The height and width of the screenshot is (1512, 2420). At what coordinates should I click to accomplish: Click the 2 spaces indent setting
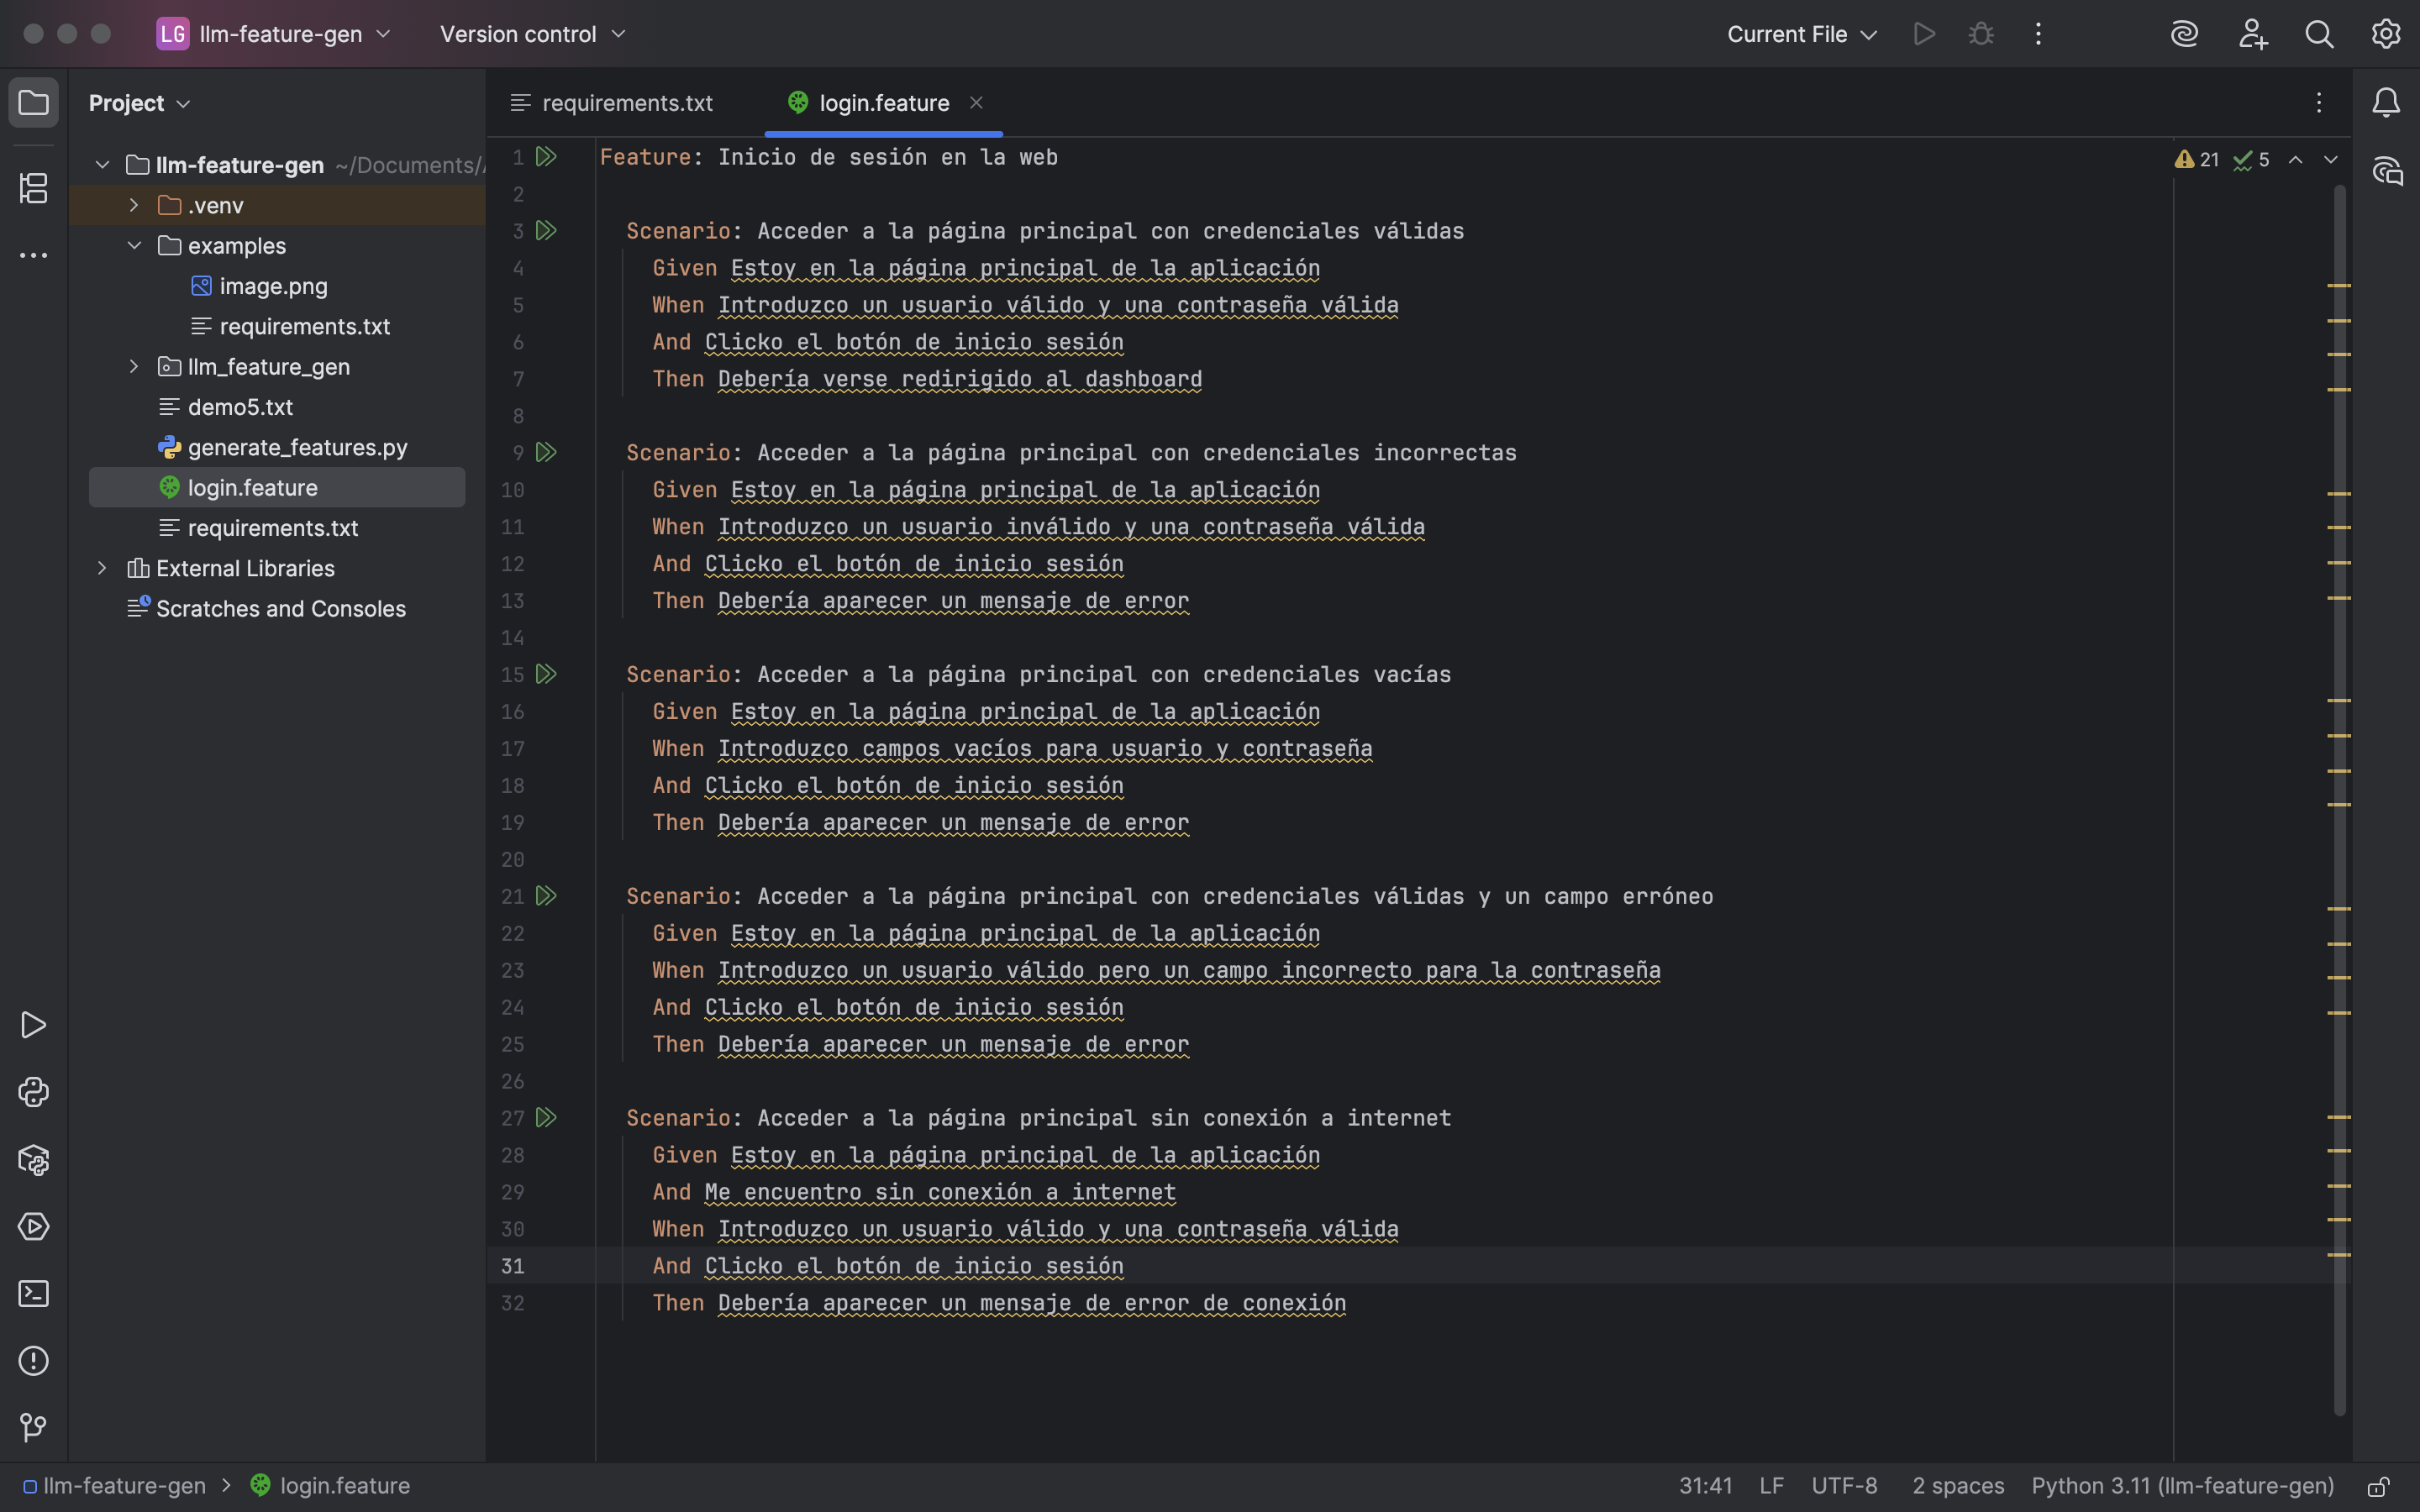click(1958, 1486)
